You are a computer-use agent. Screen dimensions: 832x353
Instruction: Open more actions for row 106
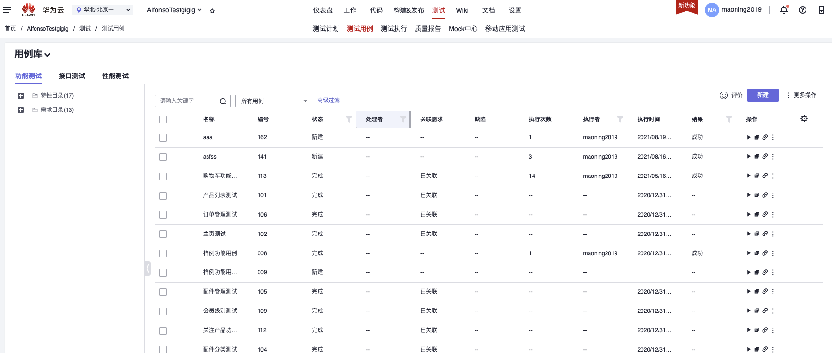773,214
